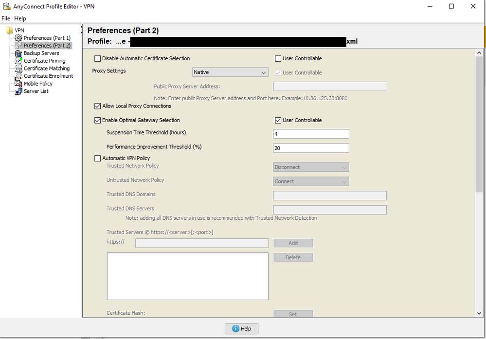
Task: Click the https:// trusted server input
Action: [202, 243]
